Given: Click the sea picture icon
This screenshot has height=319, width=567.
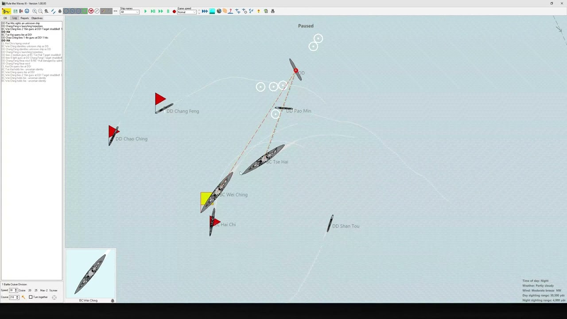Looking at the screenshot, I should (x=212, y=11).
